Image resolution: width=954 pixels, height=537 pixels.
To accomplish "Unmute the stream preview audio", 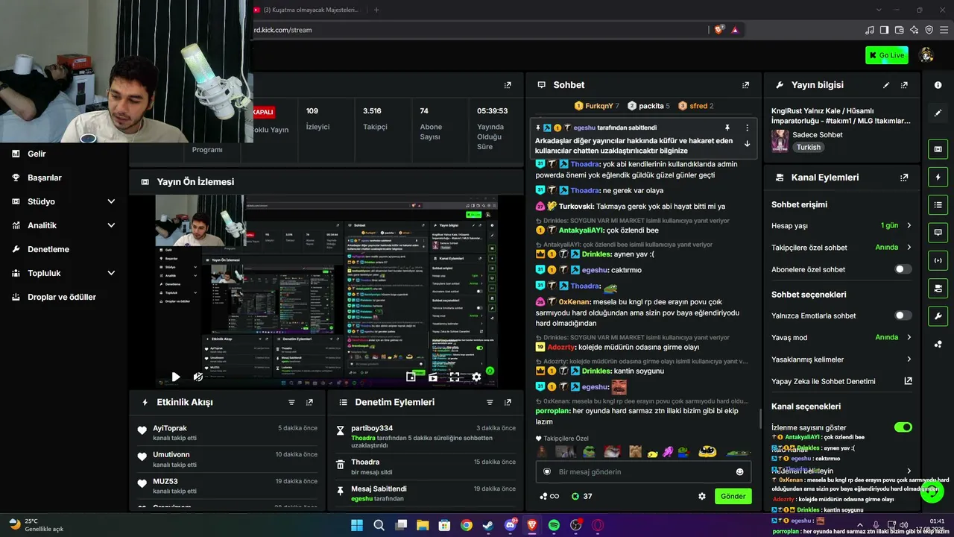I will (x=198, y=377).
